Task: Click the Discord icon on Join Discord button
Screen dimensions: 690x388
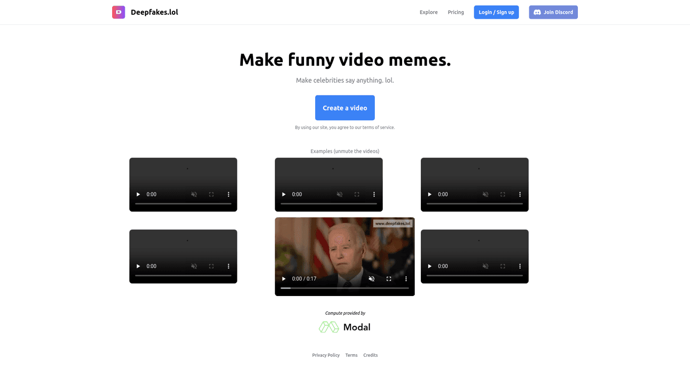Action: pyautogui.click(x=537, y=12)
